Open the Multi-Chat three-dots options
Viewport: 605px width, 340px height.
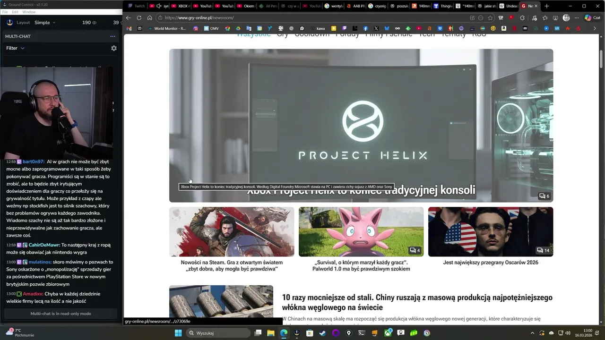click(x=112, y=36)
